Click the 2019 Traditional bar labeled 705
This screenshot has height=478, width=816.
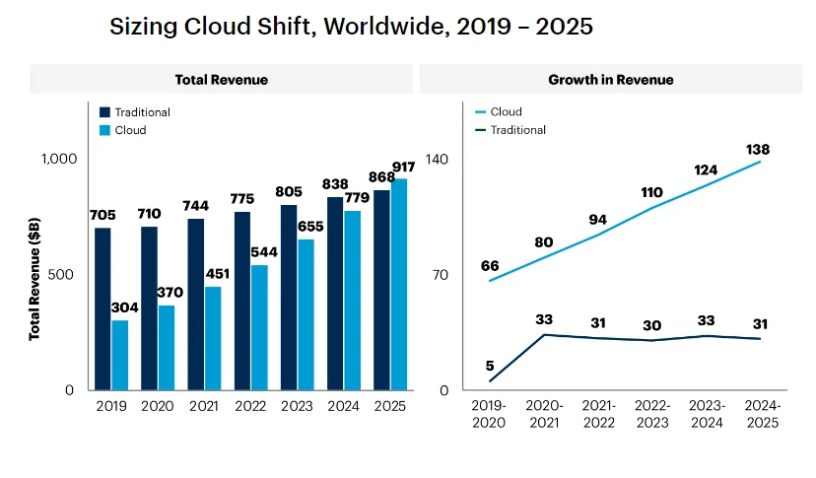pos(102,309)
